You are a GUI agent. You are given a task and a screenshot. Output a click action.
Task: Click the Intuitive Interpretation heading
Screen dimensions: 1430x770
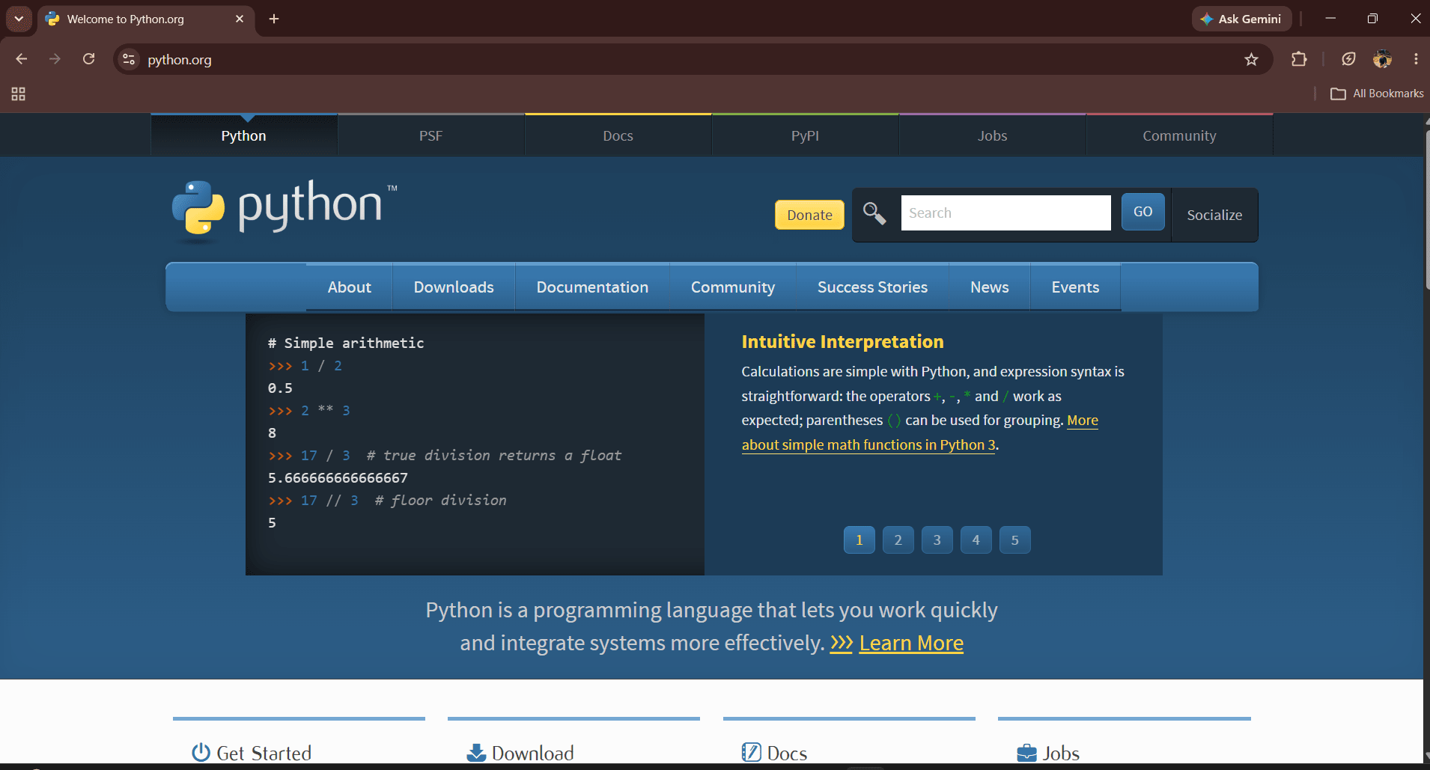point(842,342)
